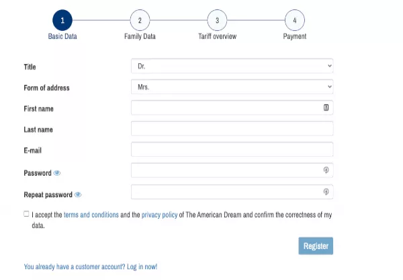This screenshot has width=403, height=280.
Task: Open the terms and conditions link
Action: pyautogui.click(x=91, y=215)
